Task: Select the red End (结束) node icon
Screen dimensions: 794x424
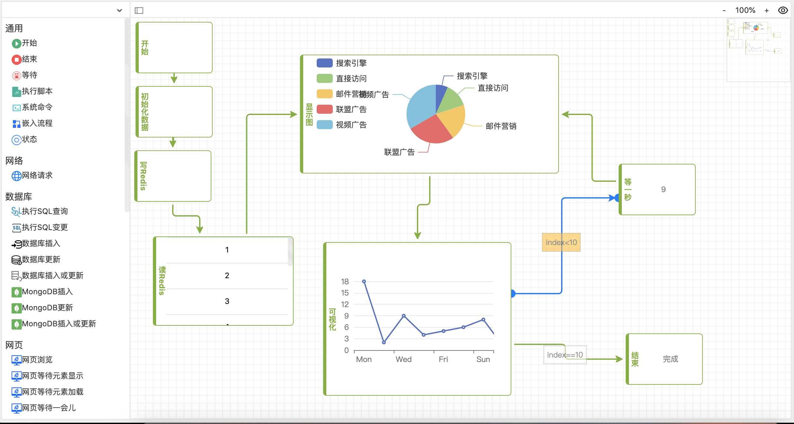Action: point(16,59)
